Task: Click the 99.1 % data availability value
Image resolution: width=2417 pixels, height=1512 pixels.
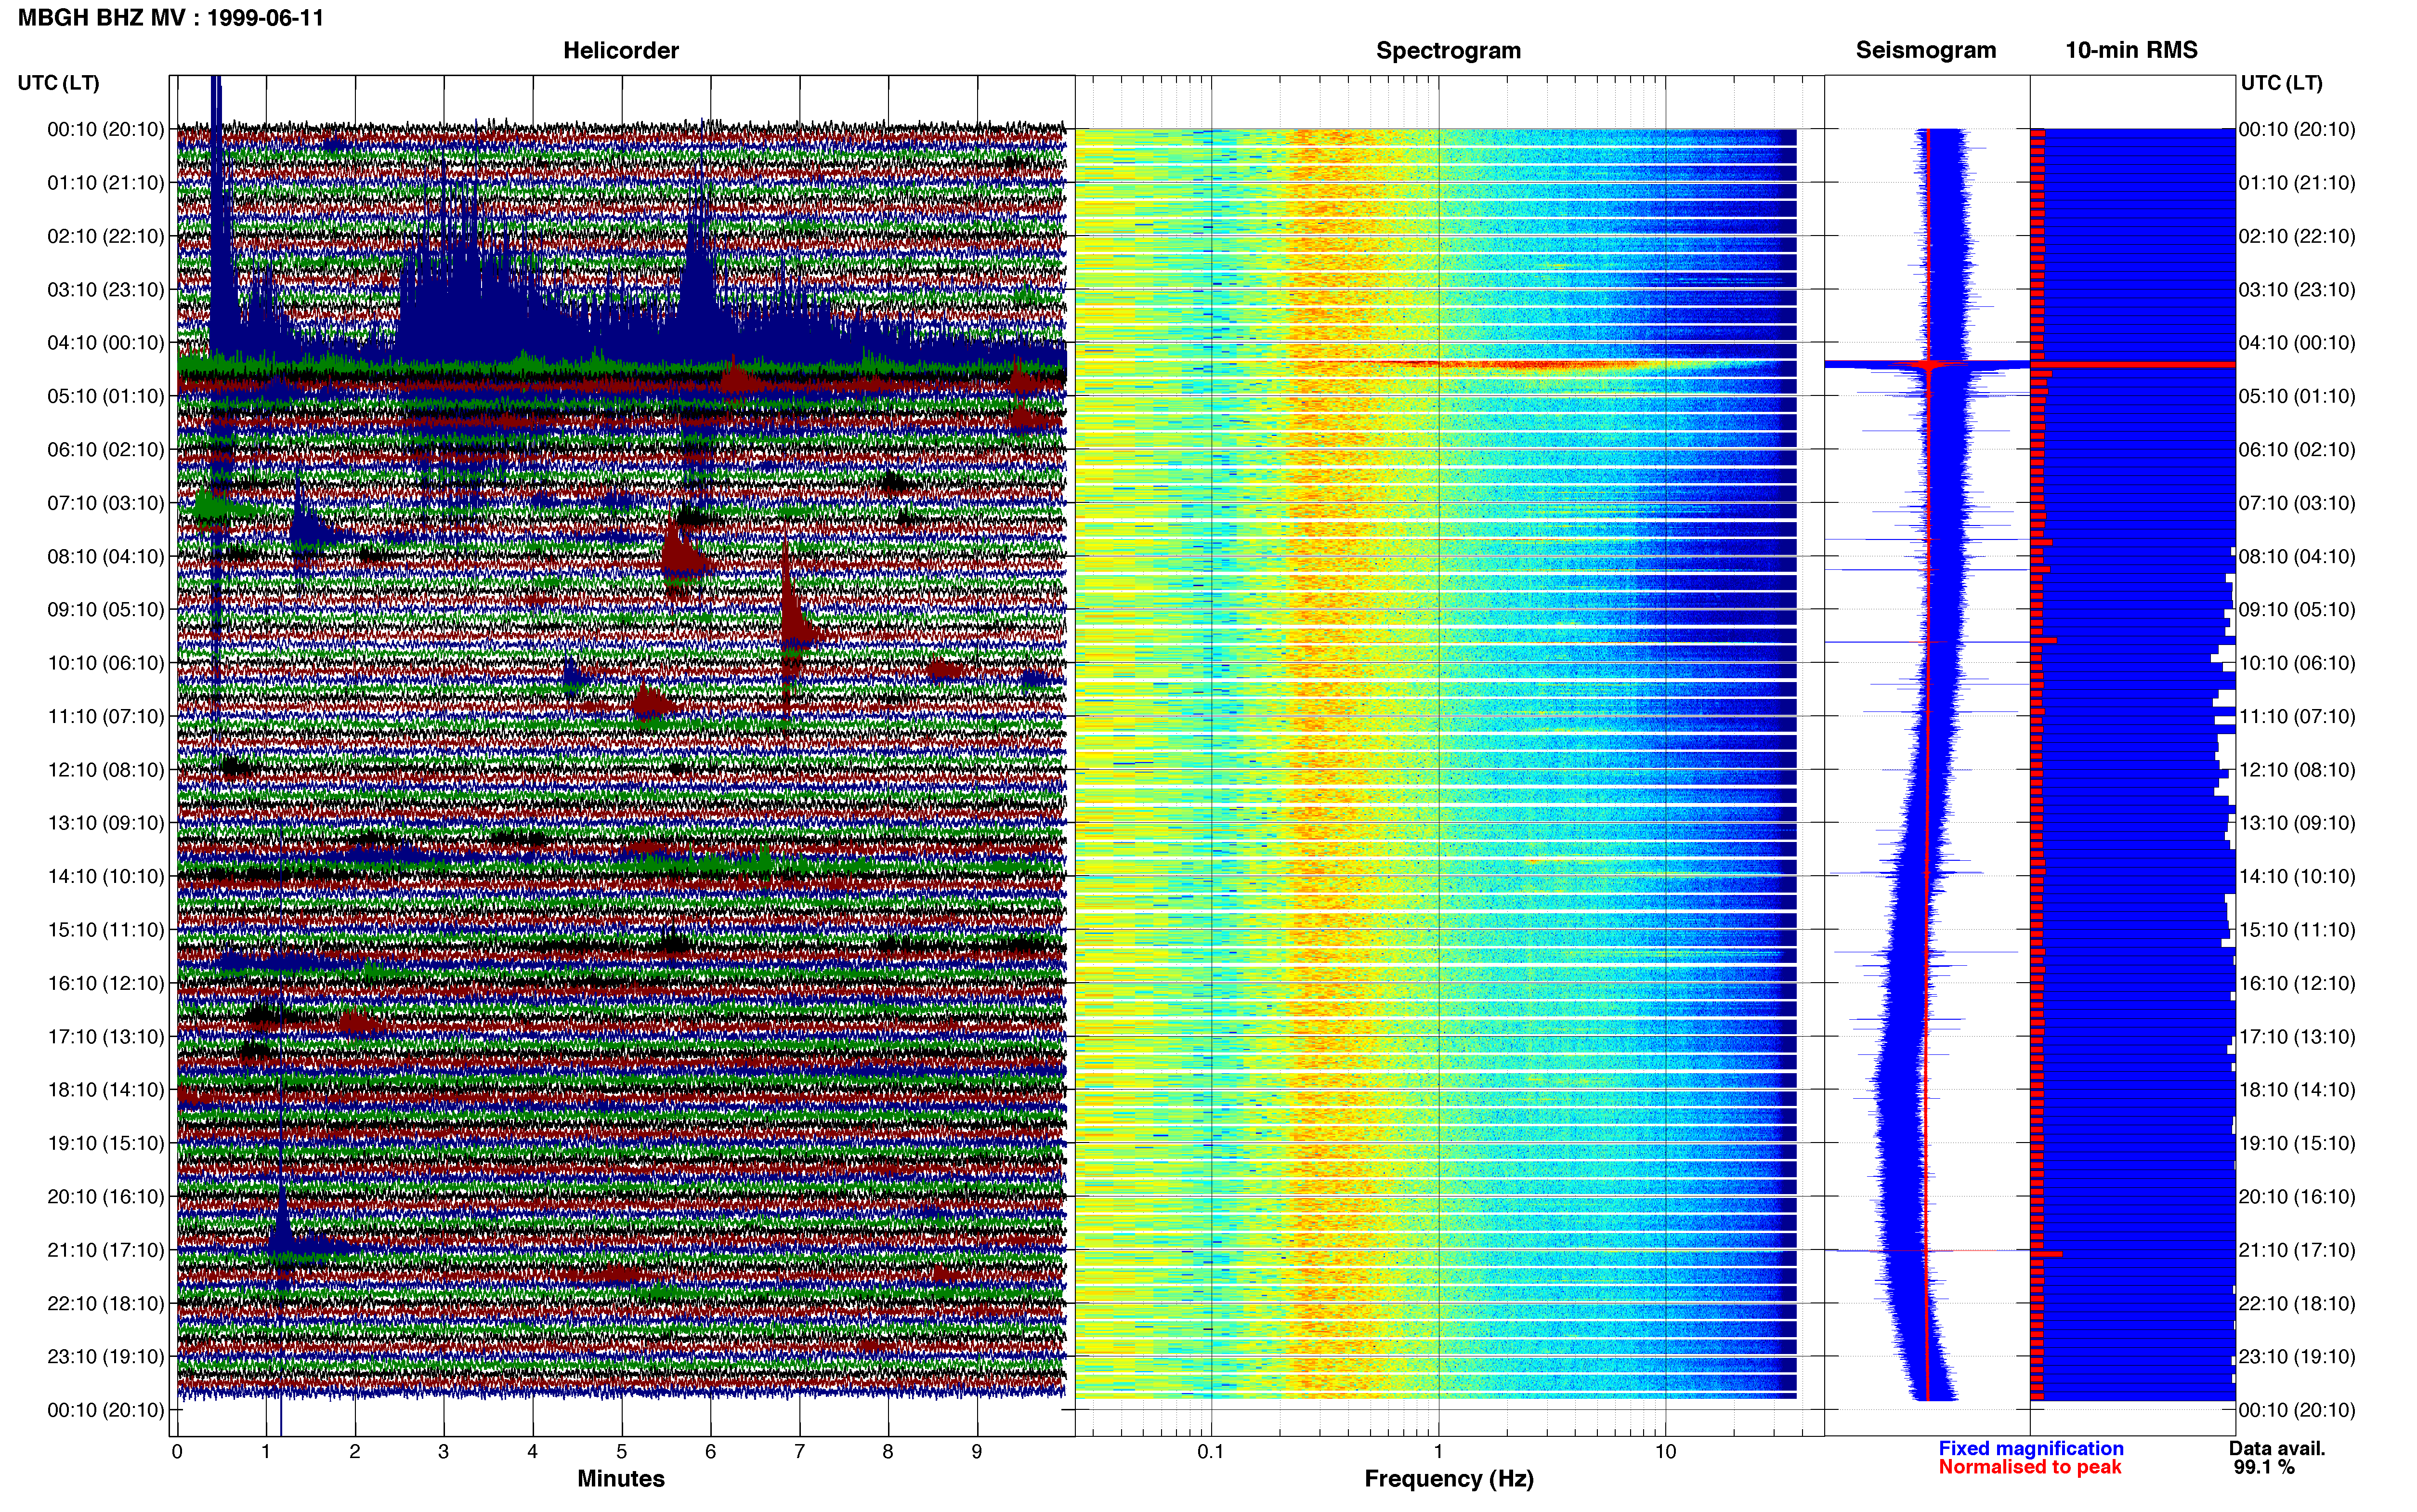Action: (2264, 1467)
